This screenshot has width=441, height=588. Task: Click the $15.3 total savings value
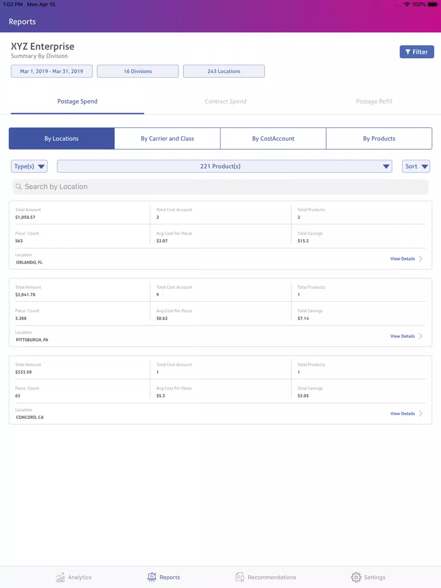[x=303, y=241]
